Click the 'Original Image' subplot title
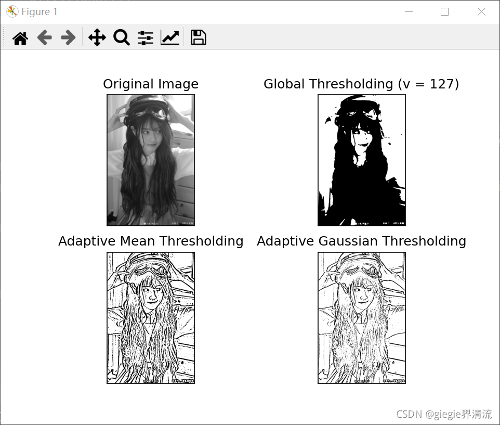Screen dimensions: 500x425 (x=151, y=84)
